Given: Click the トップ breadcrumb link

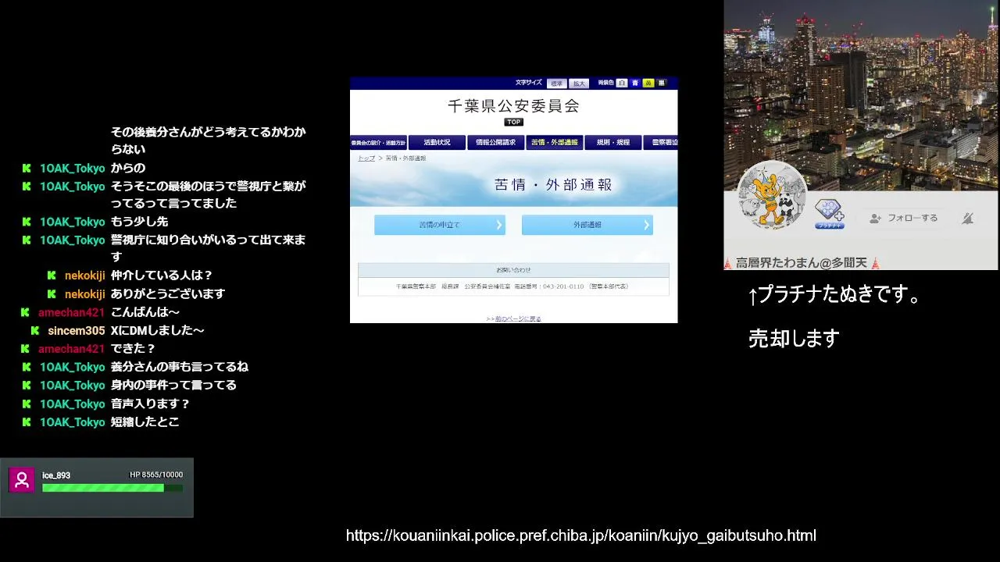Looking at the screenshot, I should (x=366, y=158).
